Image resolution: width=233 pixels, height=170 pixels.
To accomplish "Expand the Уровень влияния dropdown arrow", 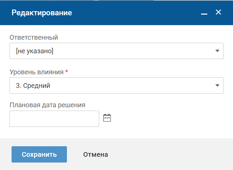I will click(x=217, y=86).
